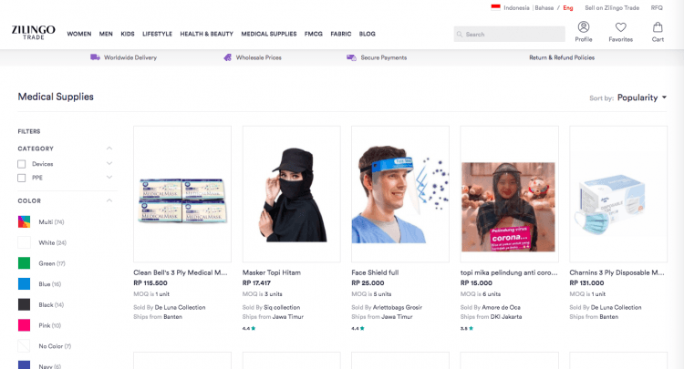Select the Pink color swatch
The image size is (684, 369).
pos(24,325)
